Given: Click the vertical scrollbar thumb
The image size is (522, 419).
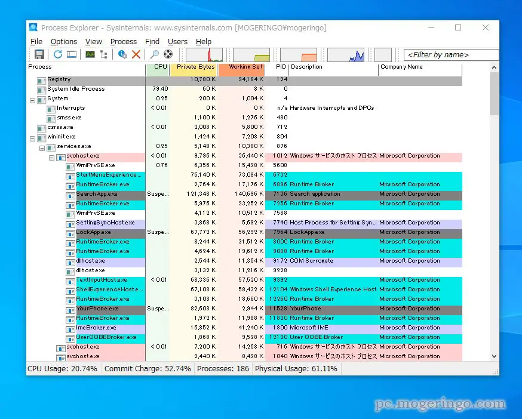Looking at the screenshot, I should [495, 94].
